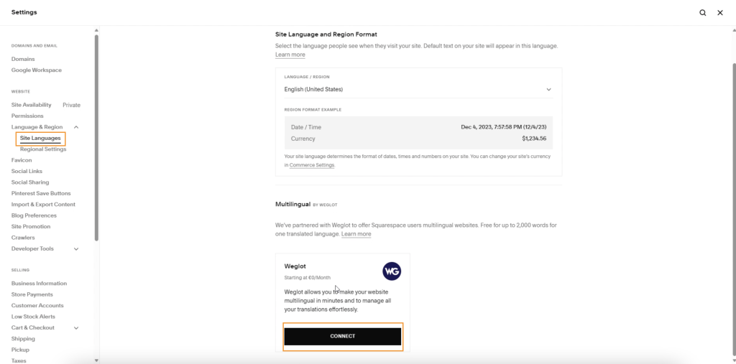Open the Domains settings

pos(23,59)
